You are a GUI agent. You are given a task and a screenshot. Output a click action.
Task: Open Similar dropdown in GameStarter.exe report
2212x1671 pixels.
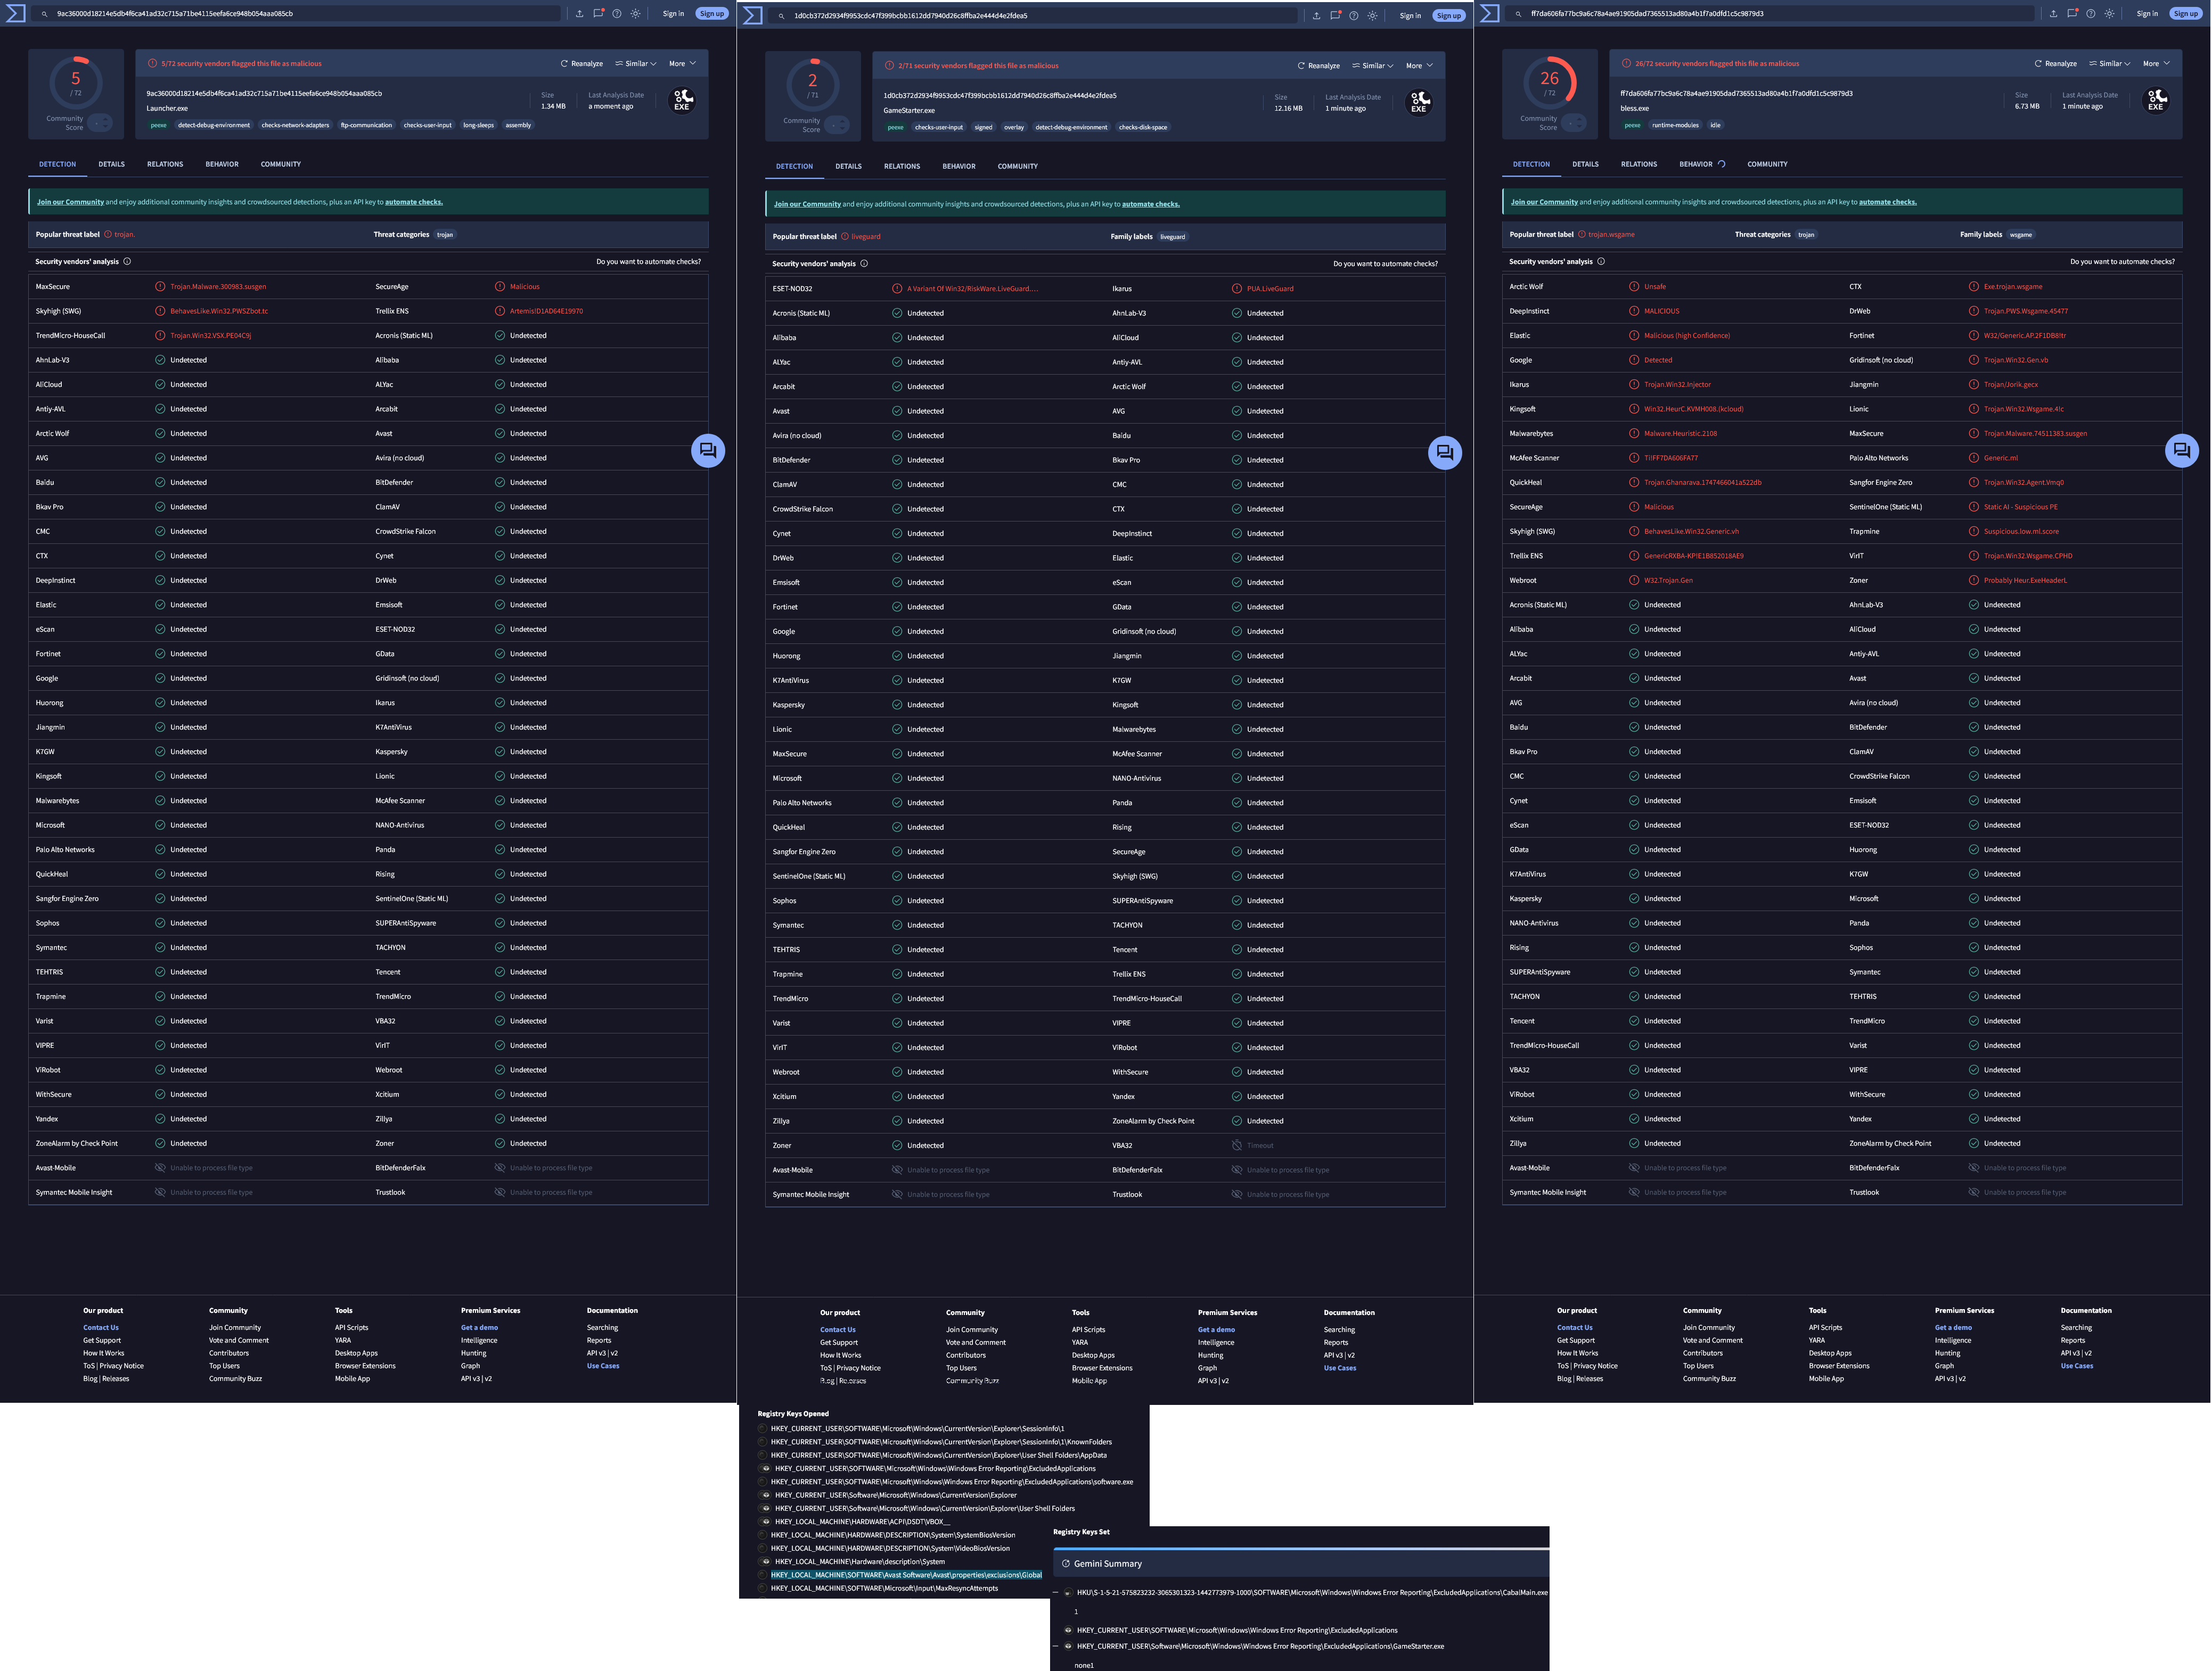click(1373, 66)
